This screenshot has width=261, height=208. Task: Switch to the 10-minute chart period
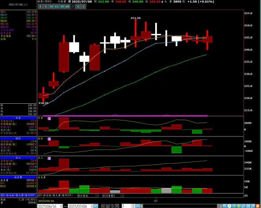tap(51, 7)
